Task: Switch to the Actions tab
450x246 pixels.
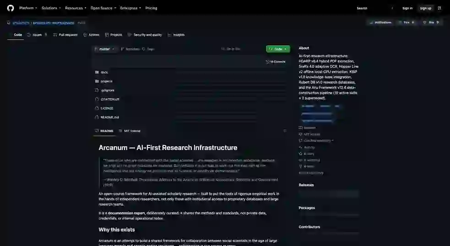Action: (x=91, y=35)
